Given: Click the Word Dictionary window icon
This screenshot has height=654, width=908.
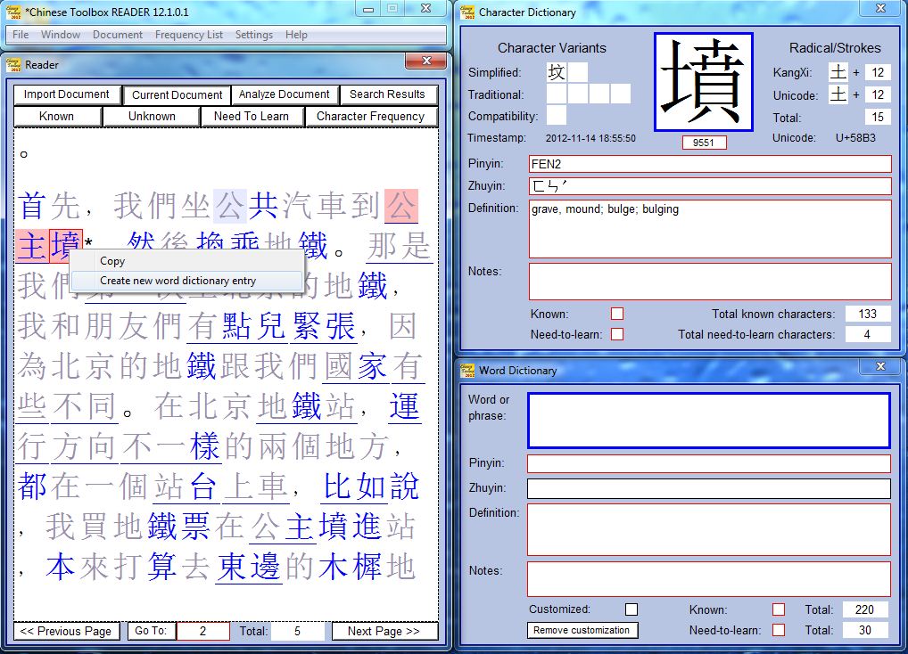Looking at the screenshot, I should point(466,370).
